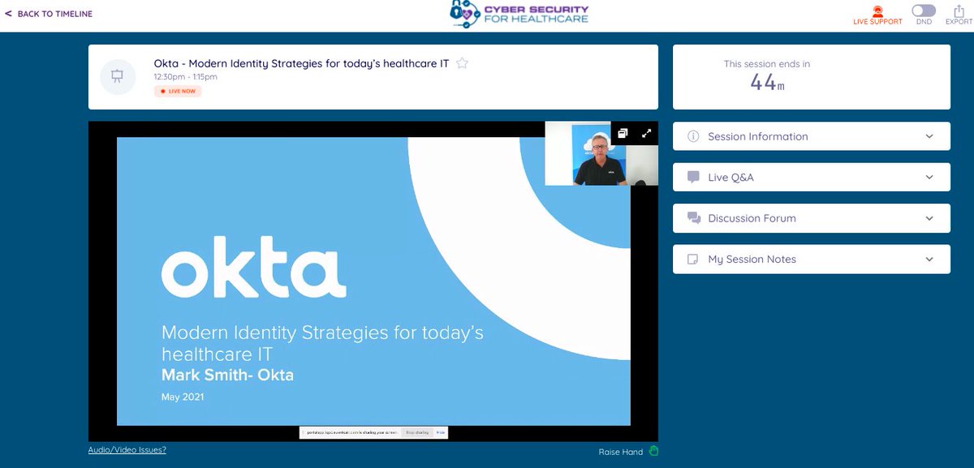Open the Audio/Video Issues link
Screen dimensions: 974x468
click(x=127, y=449)
